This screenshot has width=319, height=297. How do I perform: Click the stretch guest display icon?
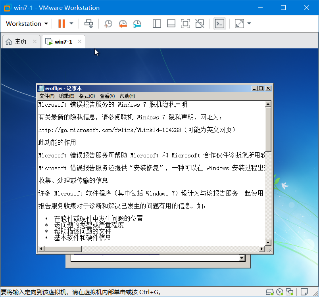pos(240,23)
